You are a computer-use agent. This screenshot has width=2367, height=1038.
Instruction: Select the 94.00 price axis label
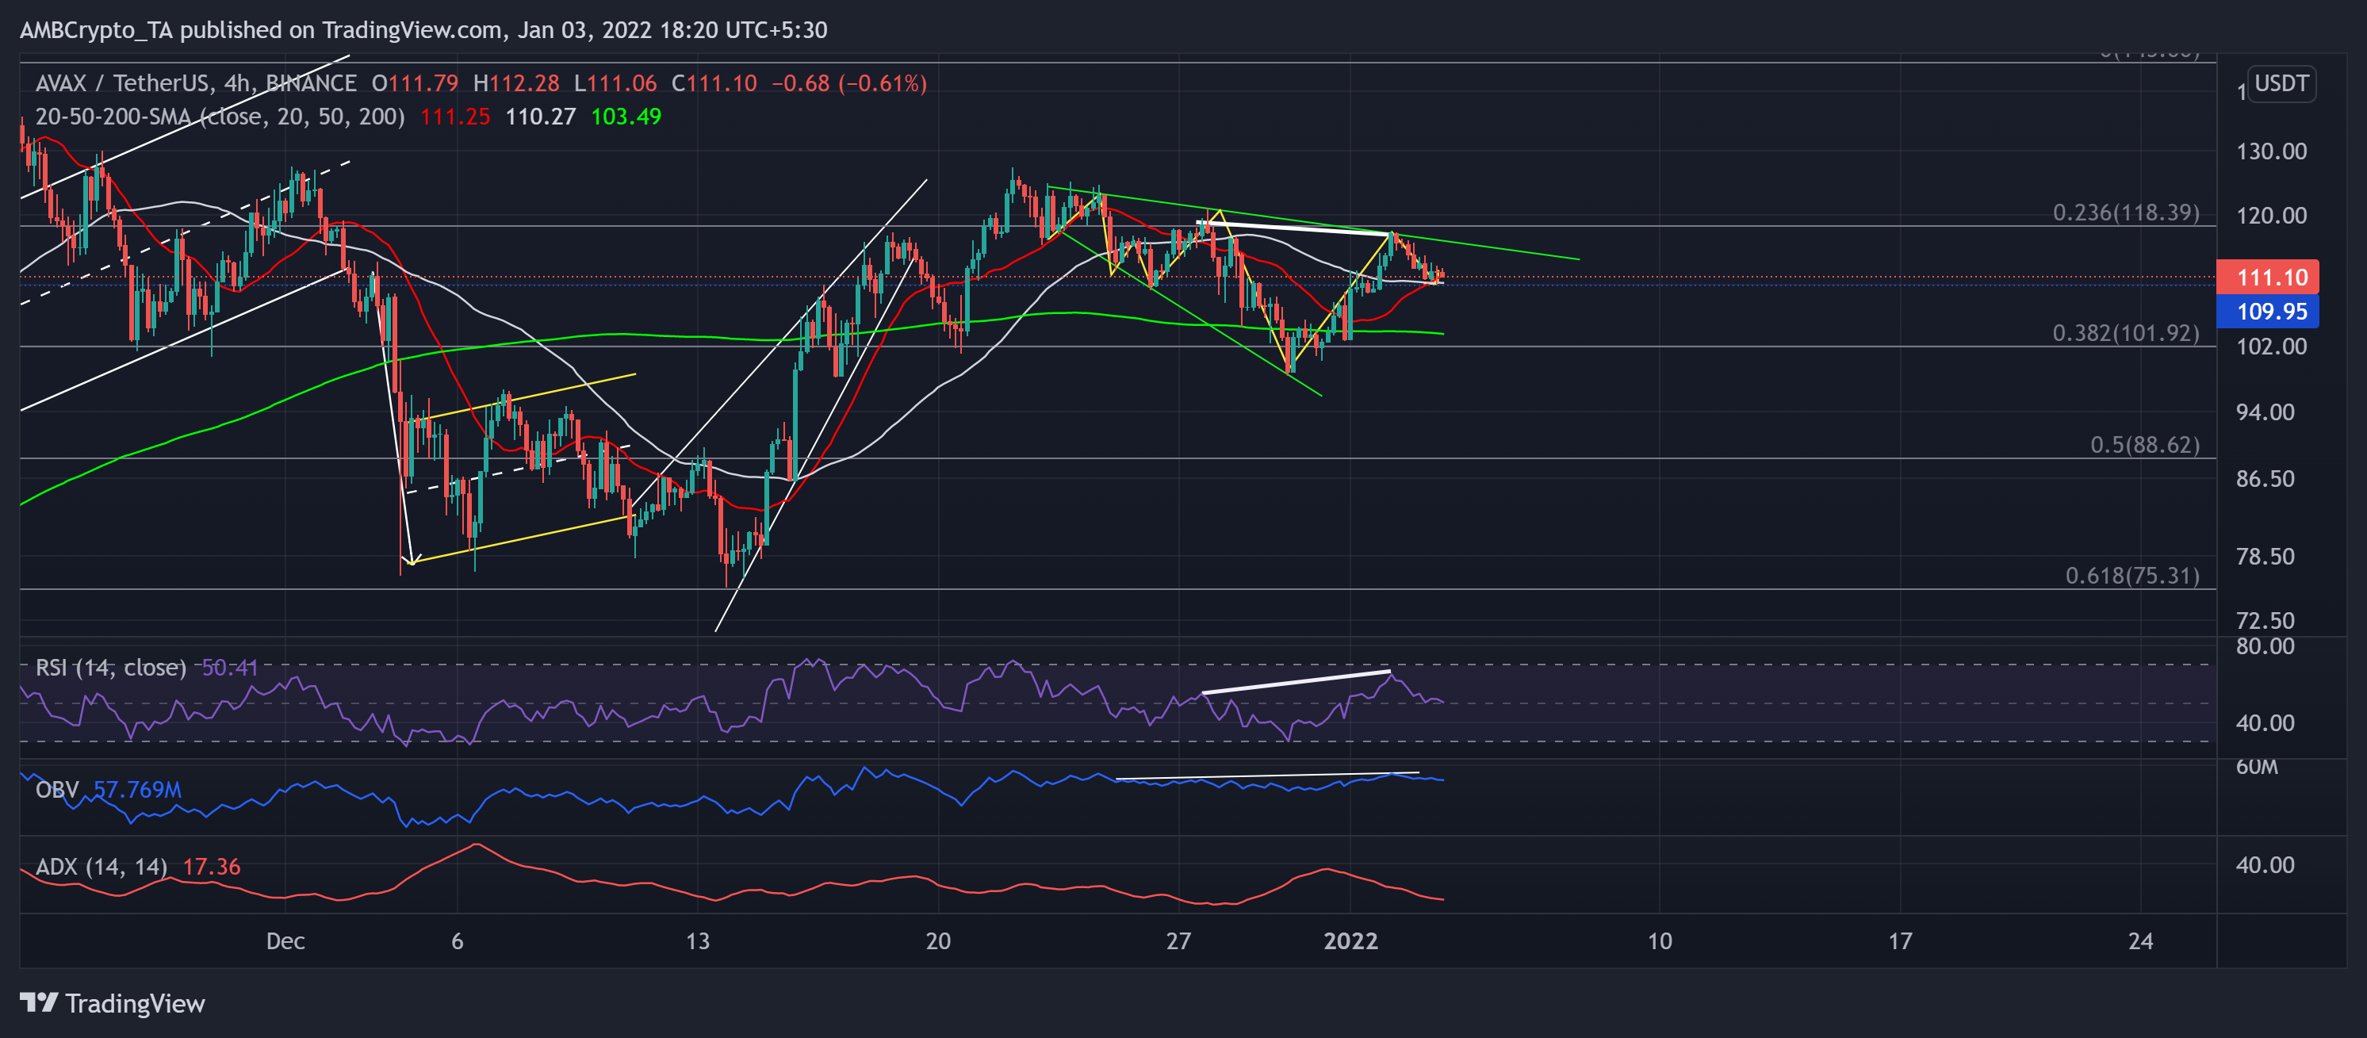click(x=2265, y=412)
